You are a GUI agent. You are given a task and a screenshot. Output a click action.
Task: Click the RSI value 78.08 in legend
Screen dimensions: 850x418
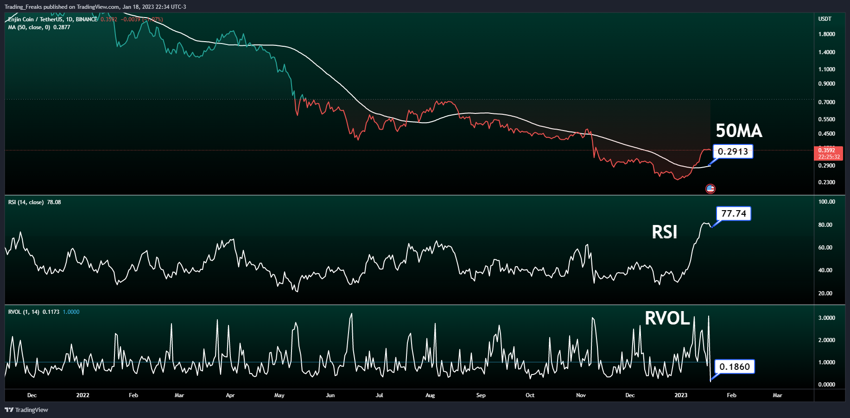54,202
